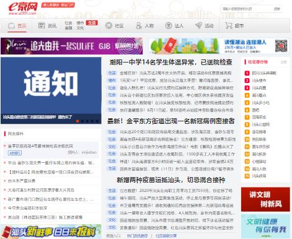Click the 搜索 search button
The width and height of the screenshot is (292, 239).
pyautogui.click(x=277, y=9)
